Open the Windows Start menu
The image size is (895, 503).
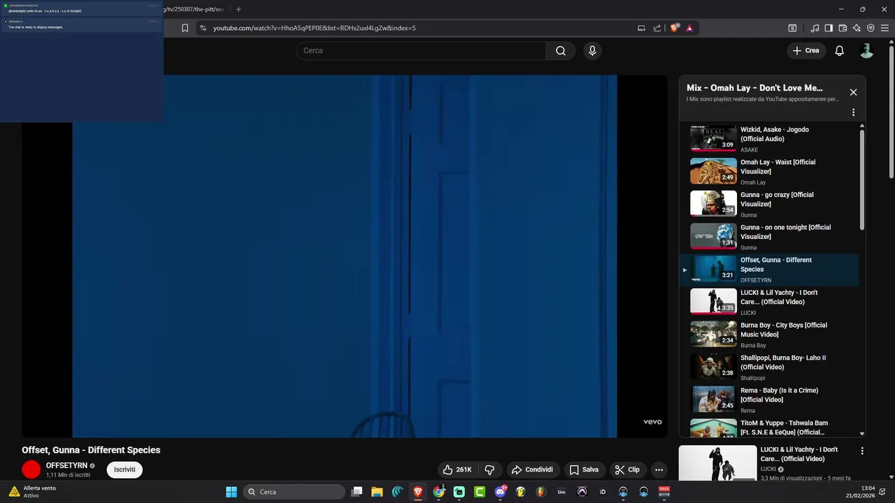pyautogui.click(x=231, y=492)
